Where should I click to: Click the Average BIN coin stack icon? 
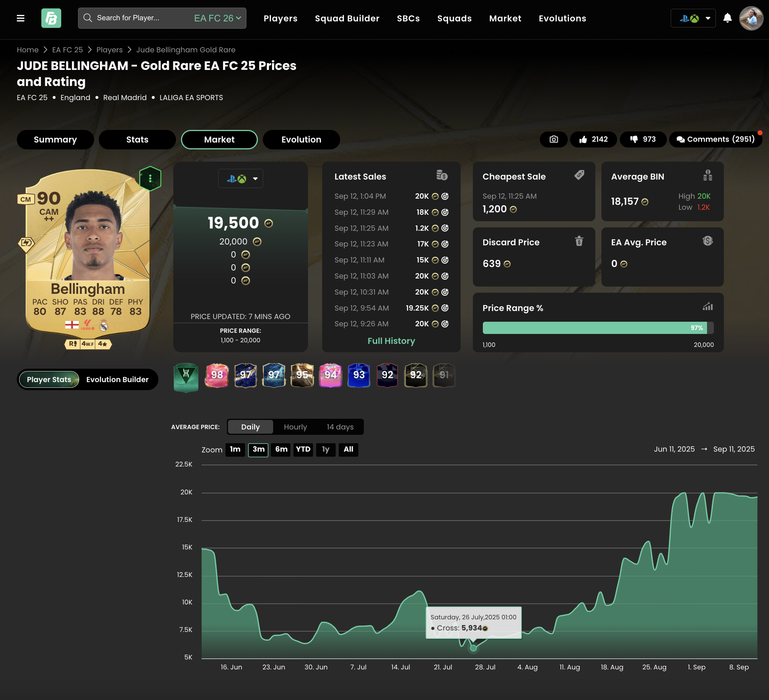pos(708,175)
